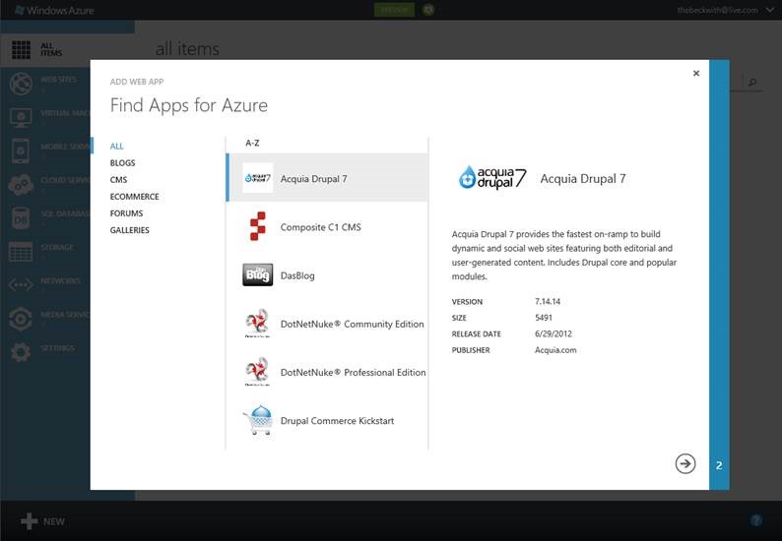Image resolution: width=782 pixels, height=541 pixels.
Task: Open Cloud Services sidebar icon
Action: coord(21,185)
